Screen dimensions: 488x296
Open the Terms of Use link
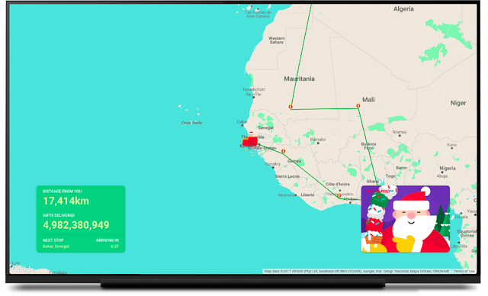(x=464, y=271)
